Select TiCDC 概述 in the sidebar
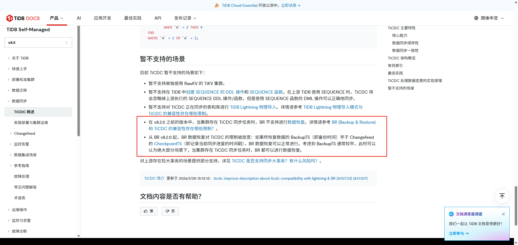This screenshot has height=245, width=518. 38,112
